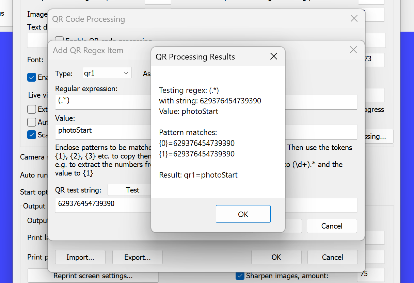
Task: Click the Value field containing photoStart
Action: point(102,131)
